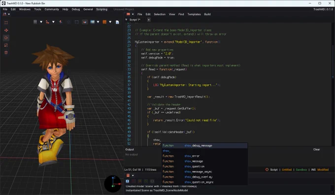Click the orange material swatch icon
335x195 pixels.
(104, 22)
